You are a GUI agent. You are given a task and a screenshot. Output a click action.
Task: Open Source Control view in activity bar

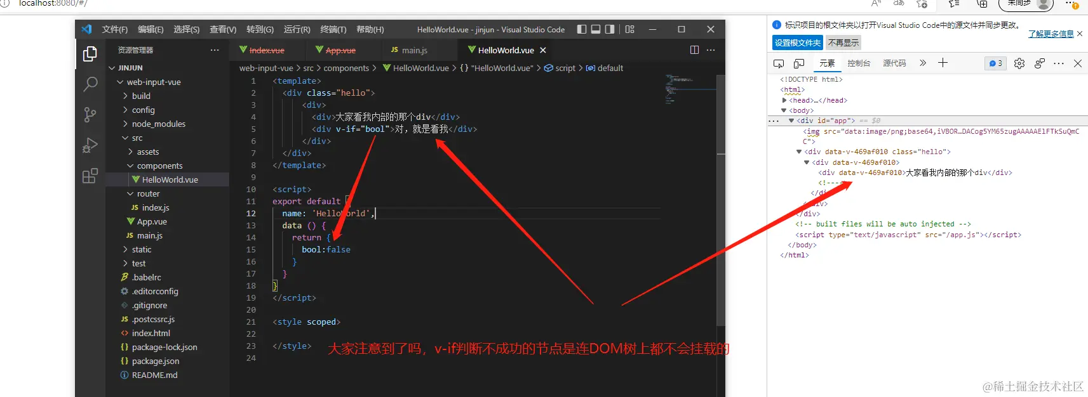90,115
